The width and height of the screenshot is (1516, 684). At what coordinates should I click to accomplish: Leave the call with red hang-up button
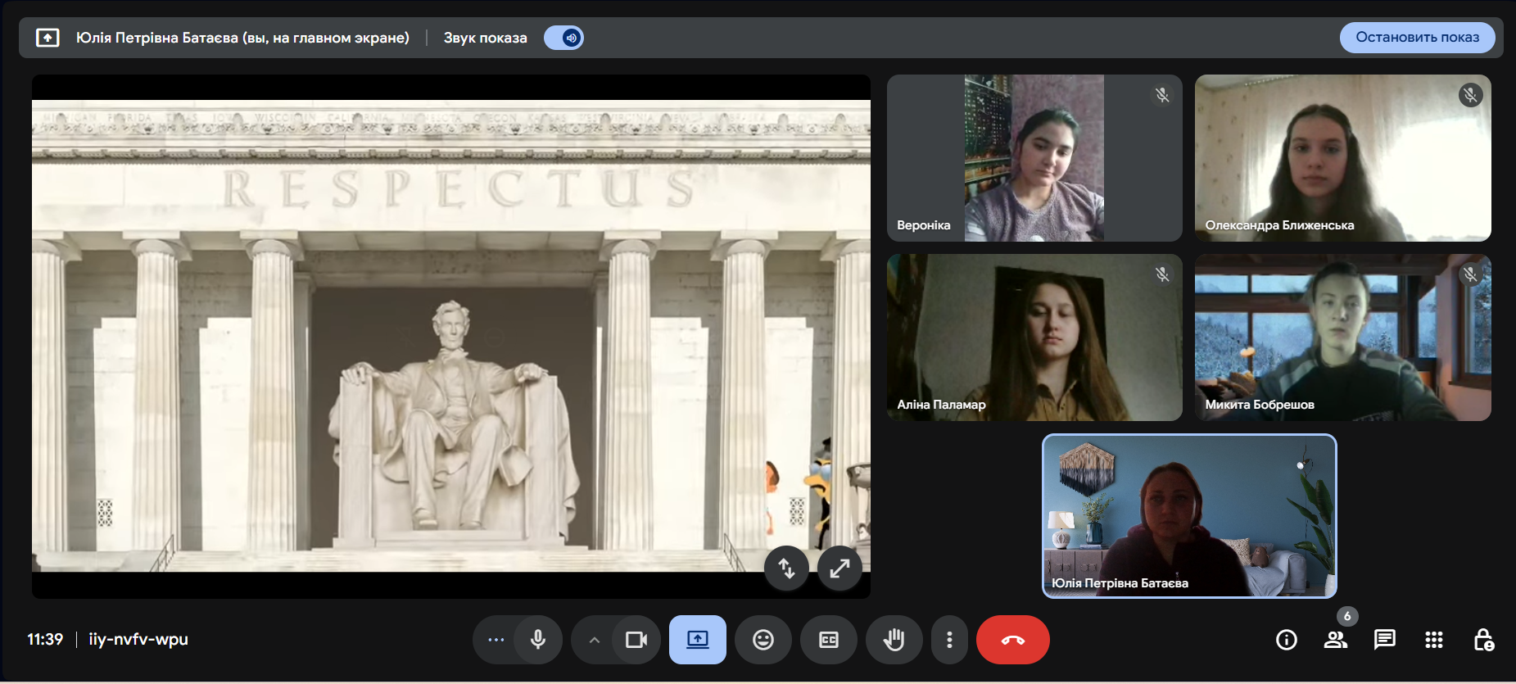tap(1012, 640)
